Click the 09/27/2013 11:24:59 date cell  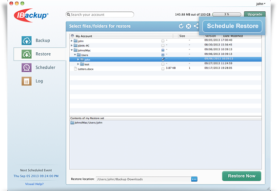[x=218, y=63]
